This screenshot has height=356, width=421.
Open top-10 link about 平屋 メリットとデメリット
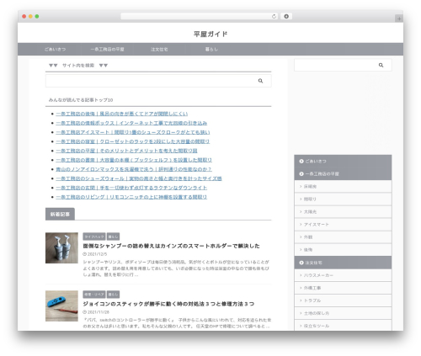[x=126, y=151]
